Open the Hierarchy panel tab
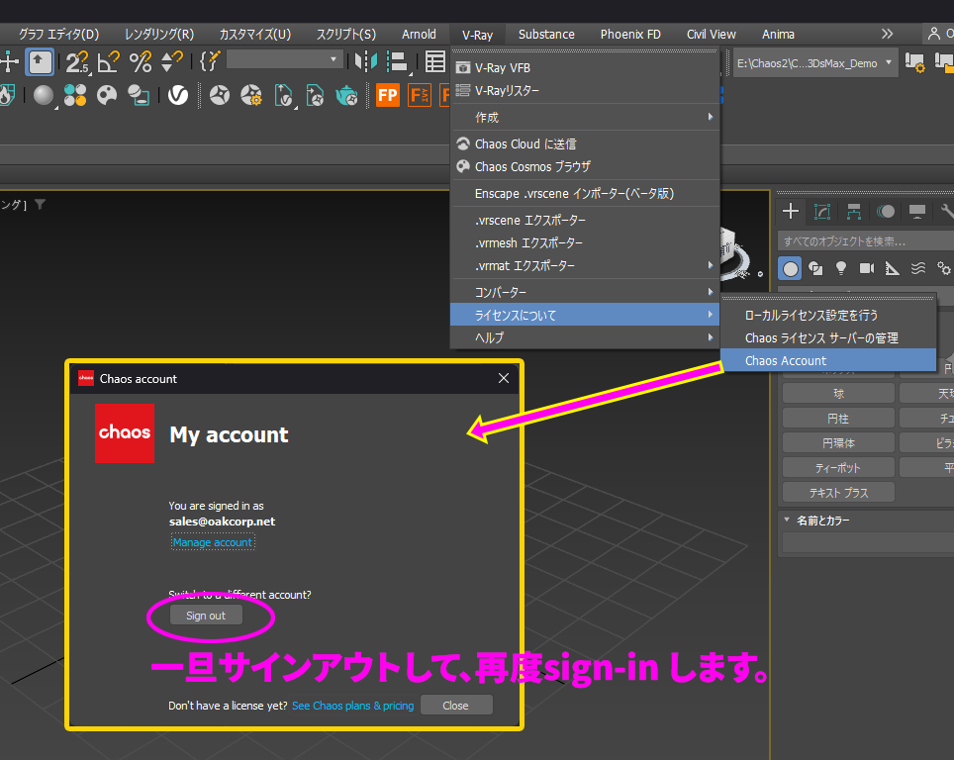954x760 pixels. tap(854, 210)
